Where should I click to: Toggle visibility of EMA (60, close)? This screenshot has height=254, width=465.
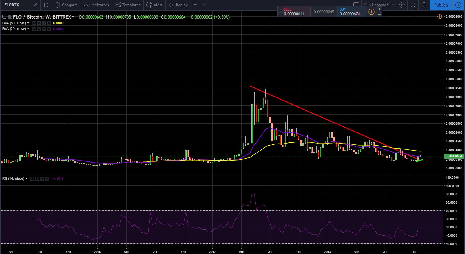(34, 23)
